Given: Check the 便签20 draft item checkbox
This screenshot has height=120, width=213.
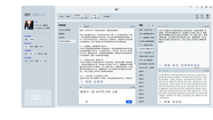Looking at the screenshot, I should (138, 102).
